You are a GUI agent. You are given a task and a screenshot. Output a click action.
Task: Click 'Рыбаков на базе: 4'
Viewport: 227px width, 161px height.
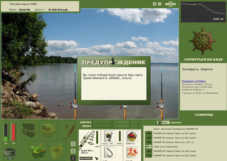coord(193,90)
